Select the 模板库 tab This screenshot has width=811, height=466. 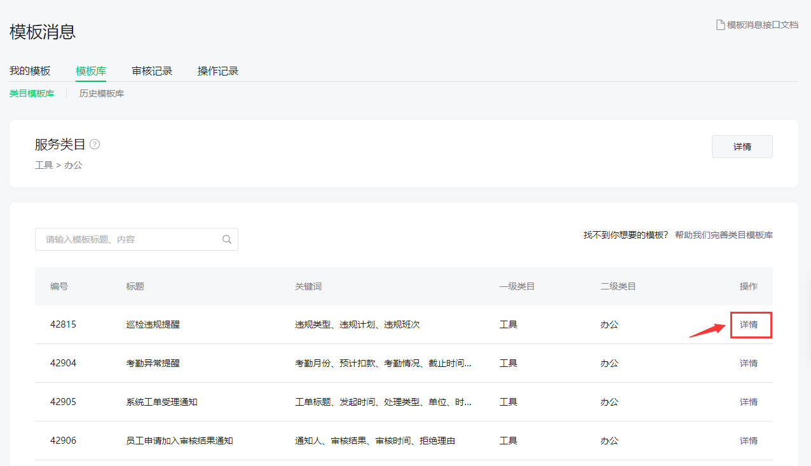(x=91, y=71)
